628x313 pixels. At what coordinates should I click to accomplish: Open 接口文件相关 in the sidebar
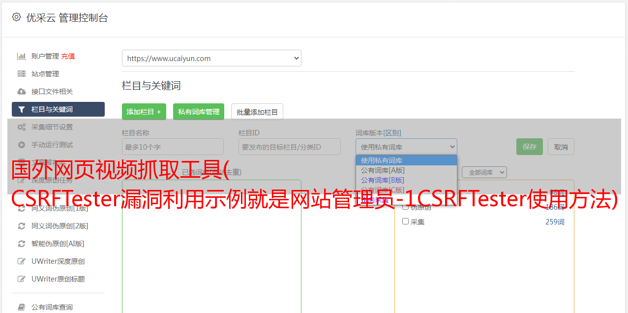(52, 92)
